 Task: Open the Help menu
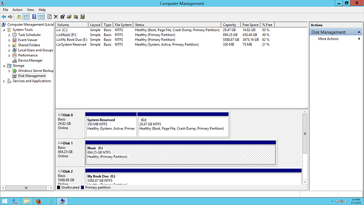click(x=42, y=10)
